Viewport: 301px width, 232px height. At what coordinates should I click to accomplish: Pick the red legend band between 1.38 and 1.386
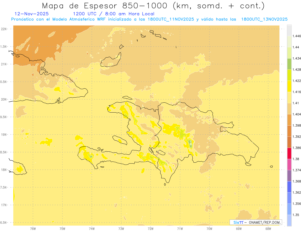289,153
